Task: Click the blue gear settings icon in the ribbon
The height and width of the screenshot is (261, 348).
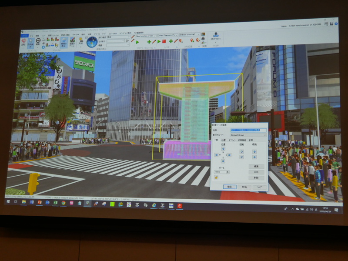Action: (x=43, y=47)
